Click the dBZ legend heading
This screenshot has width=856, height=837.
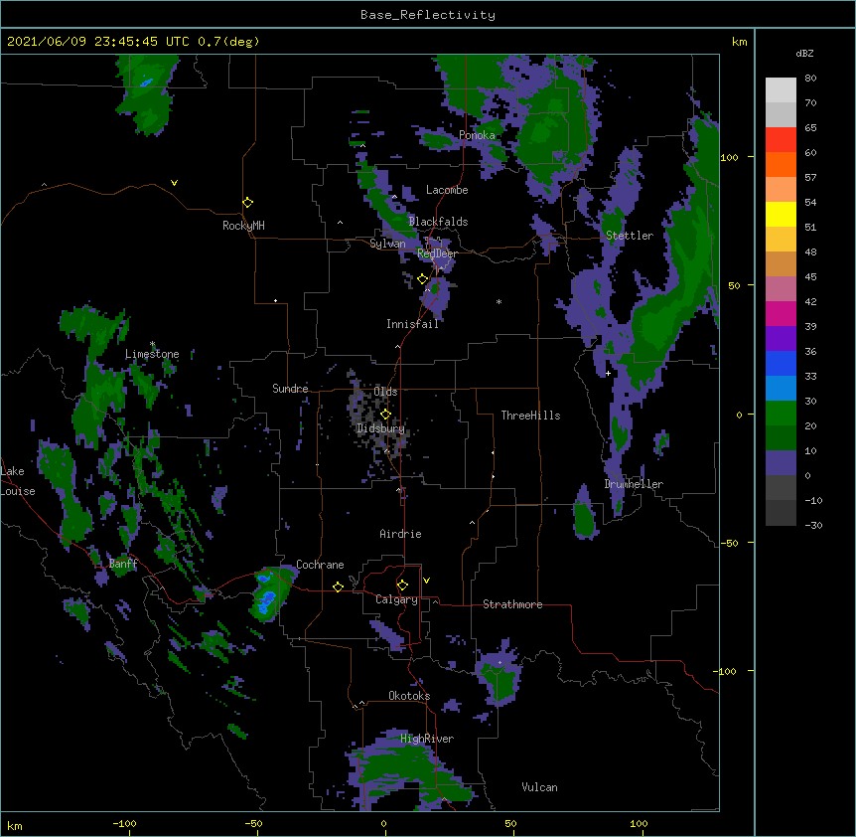(x=804, y=53)
